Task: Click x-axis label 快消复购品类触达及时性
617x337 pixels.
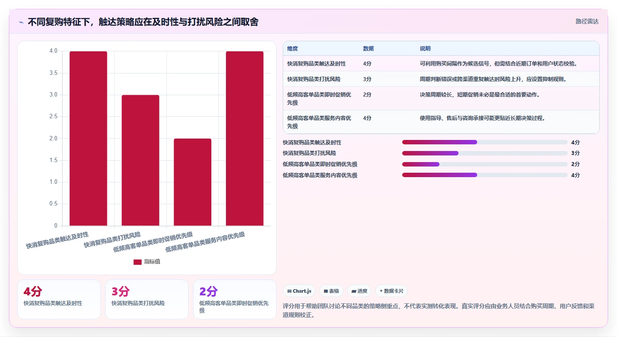Action: pyautogui.click(x=57, y=240)
